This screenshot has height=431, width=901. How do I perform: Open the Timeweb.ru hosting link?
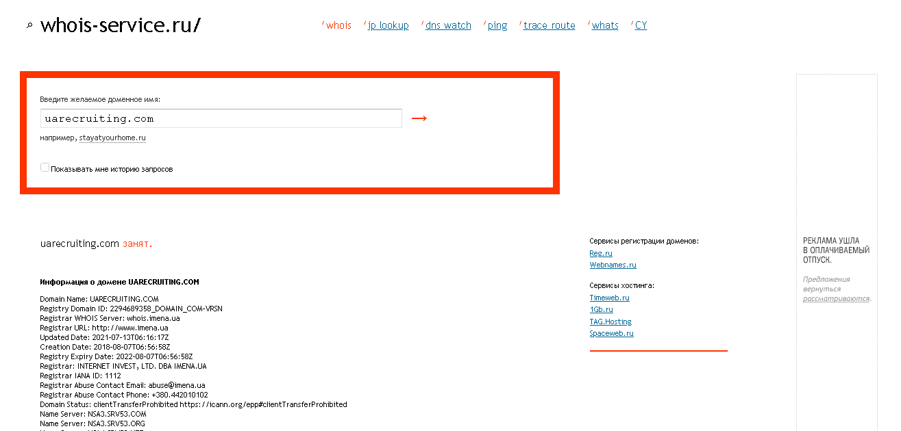coord(609,298)
